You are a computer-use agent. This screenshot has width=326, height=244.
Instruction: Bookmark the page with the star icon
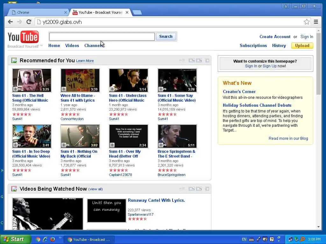pos(307,22)
